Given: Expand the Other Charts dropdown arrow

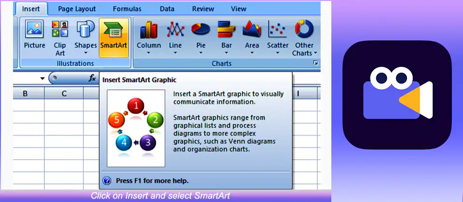Looking at the screenshot, I should (x=315, y=53).
